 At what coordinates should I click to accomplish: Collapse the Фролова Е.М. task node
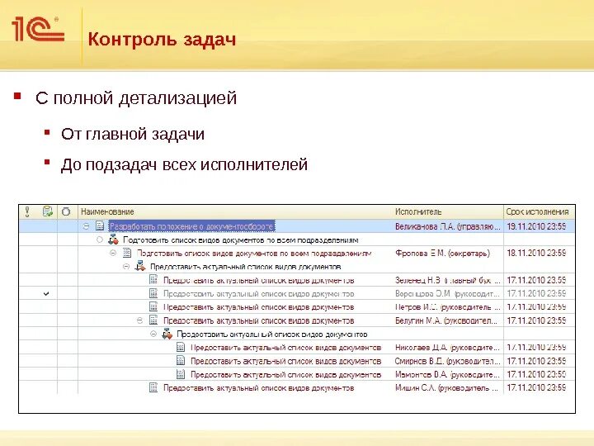(113, 253)
